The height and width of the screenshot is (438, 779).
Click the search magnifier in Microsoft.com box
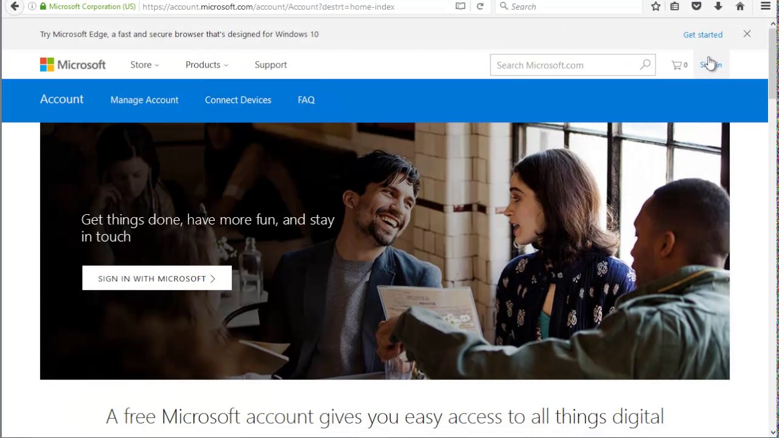(645, 64)
